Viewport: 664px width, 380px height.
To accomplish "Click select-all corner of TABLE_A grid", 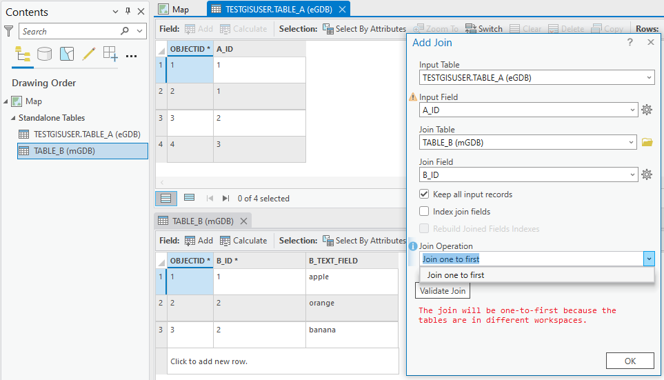I will point(161,49).
